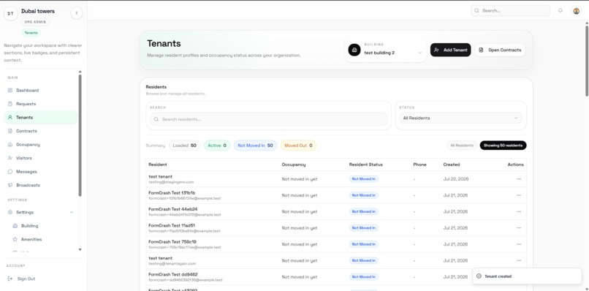The height and width of the screenshot is (291, 589).
Task: Open Contracts from sidebar menu
Action: [41, 131]
